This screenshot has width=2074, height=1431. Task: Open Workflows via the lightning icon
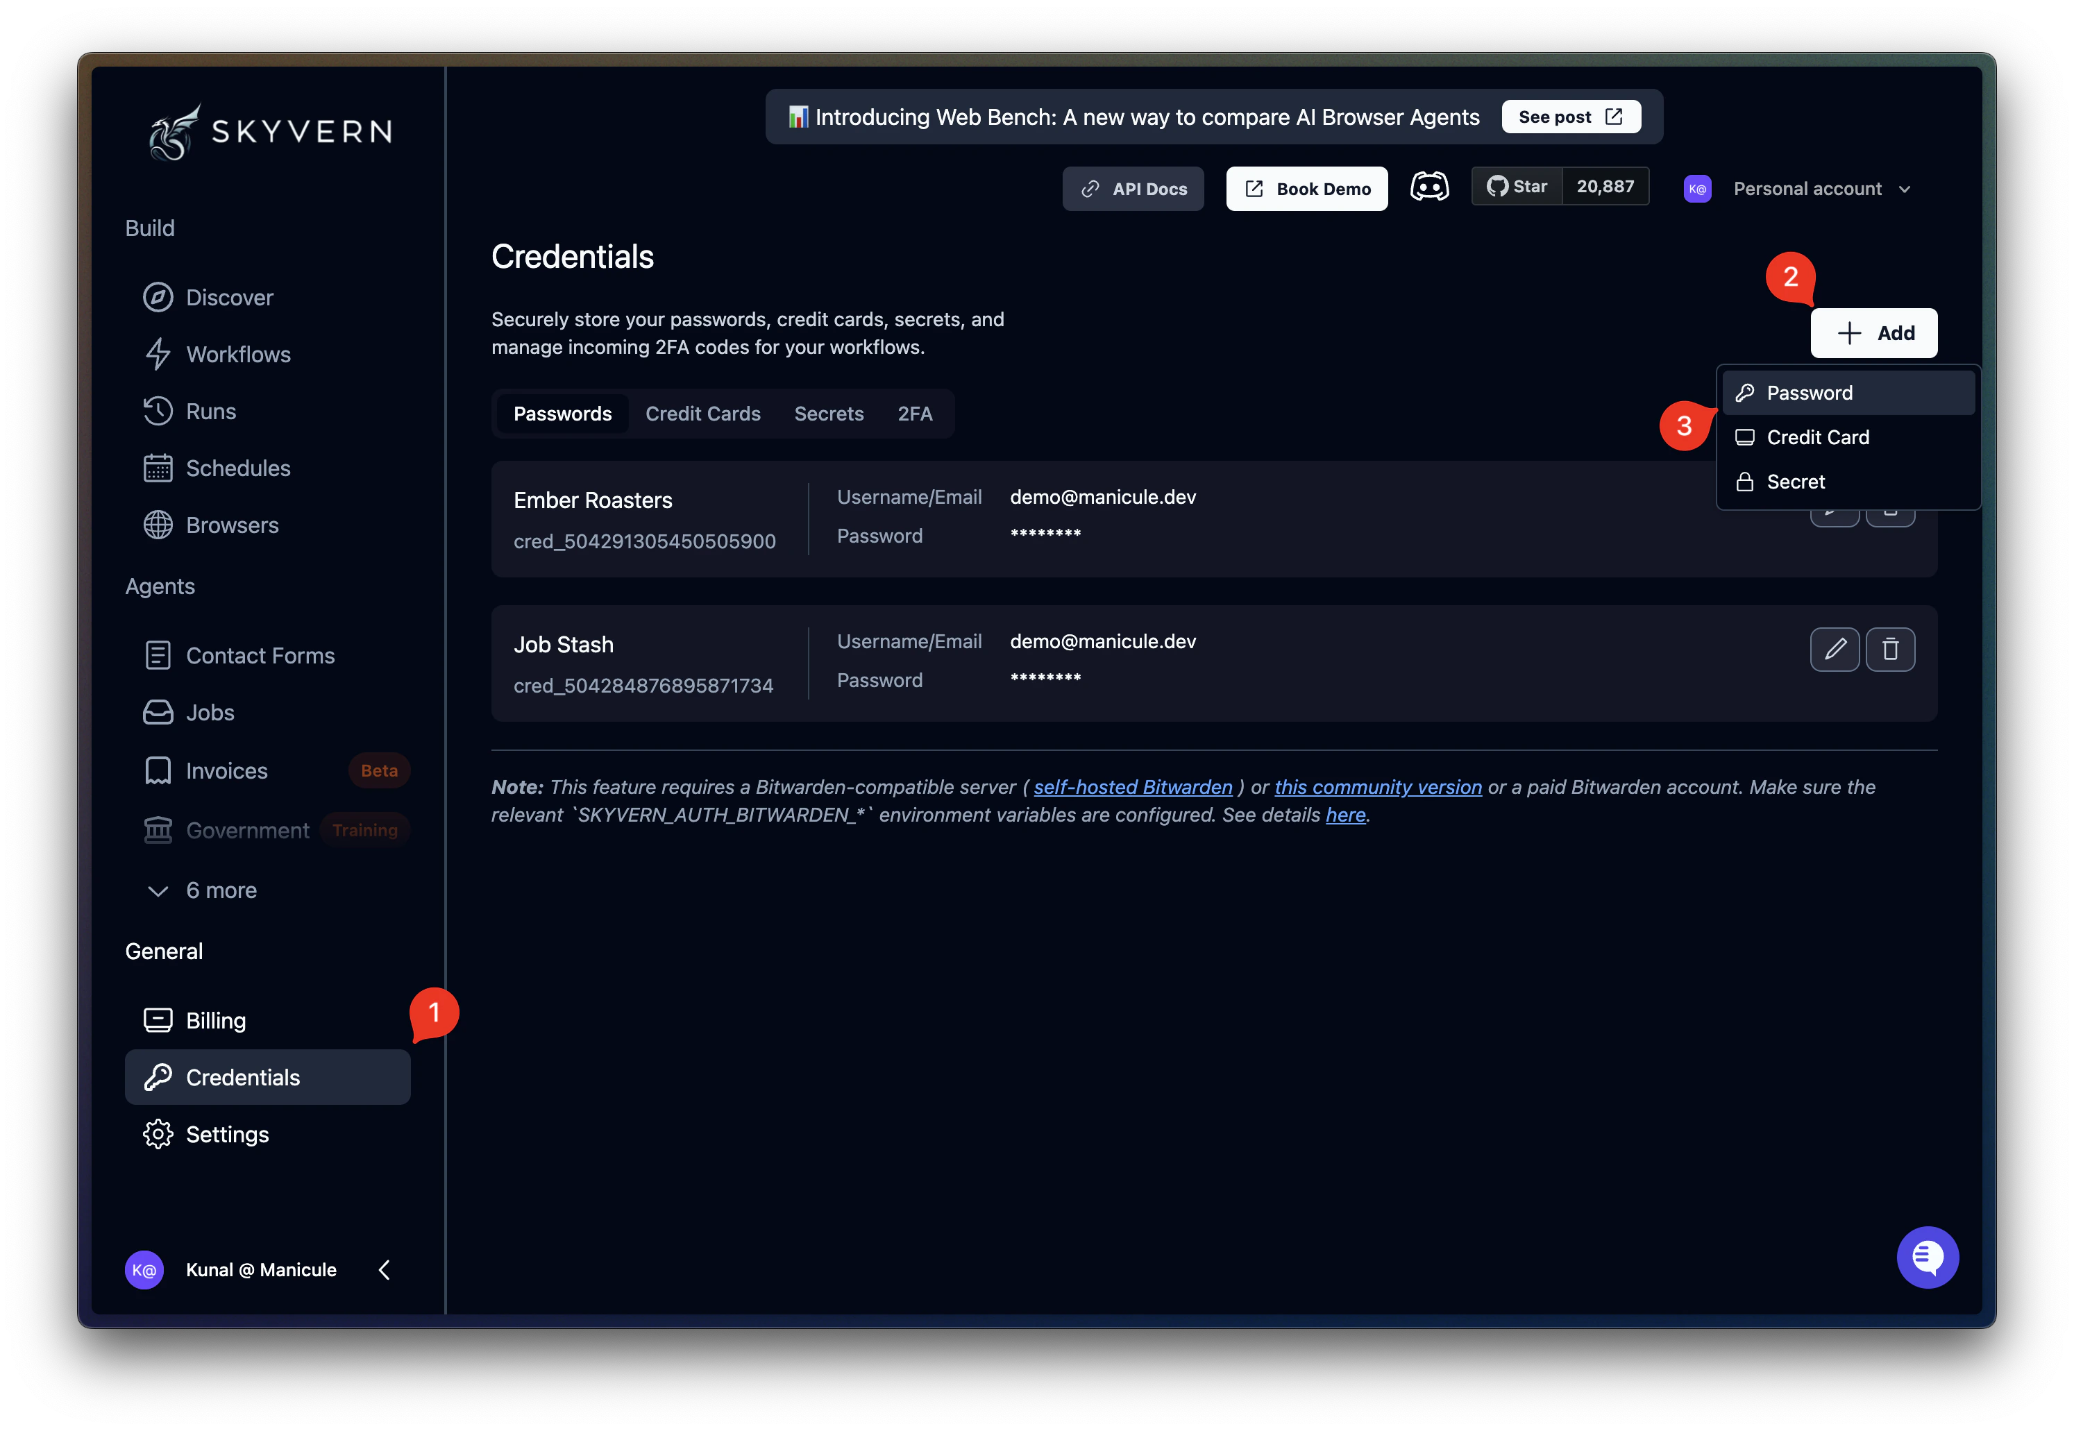point(159,354)
